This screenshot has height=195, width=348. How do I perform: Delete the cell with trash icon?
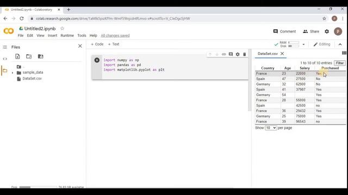[244, 54]
